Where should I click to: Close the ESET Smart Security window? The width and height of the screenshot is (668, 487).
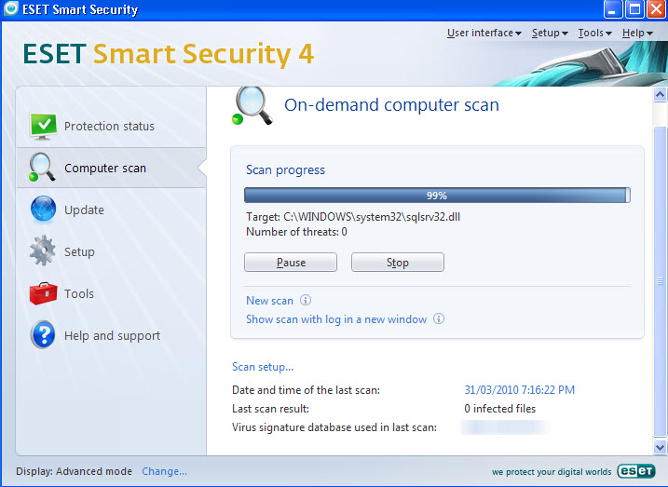tap(656, 9)
